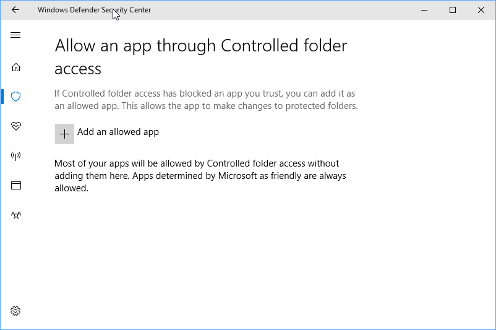Click the page heading about Controlled folder access
The width and height of the screenshot is (496, 330).
(200, 57)
